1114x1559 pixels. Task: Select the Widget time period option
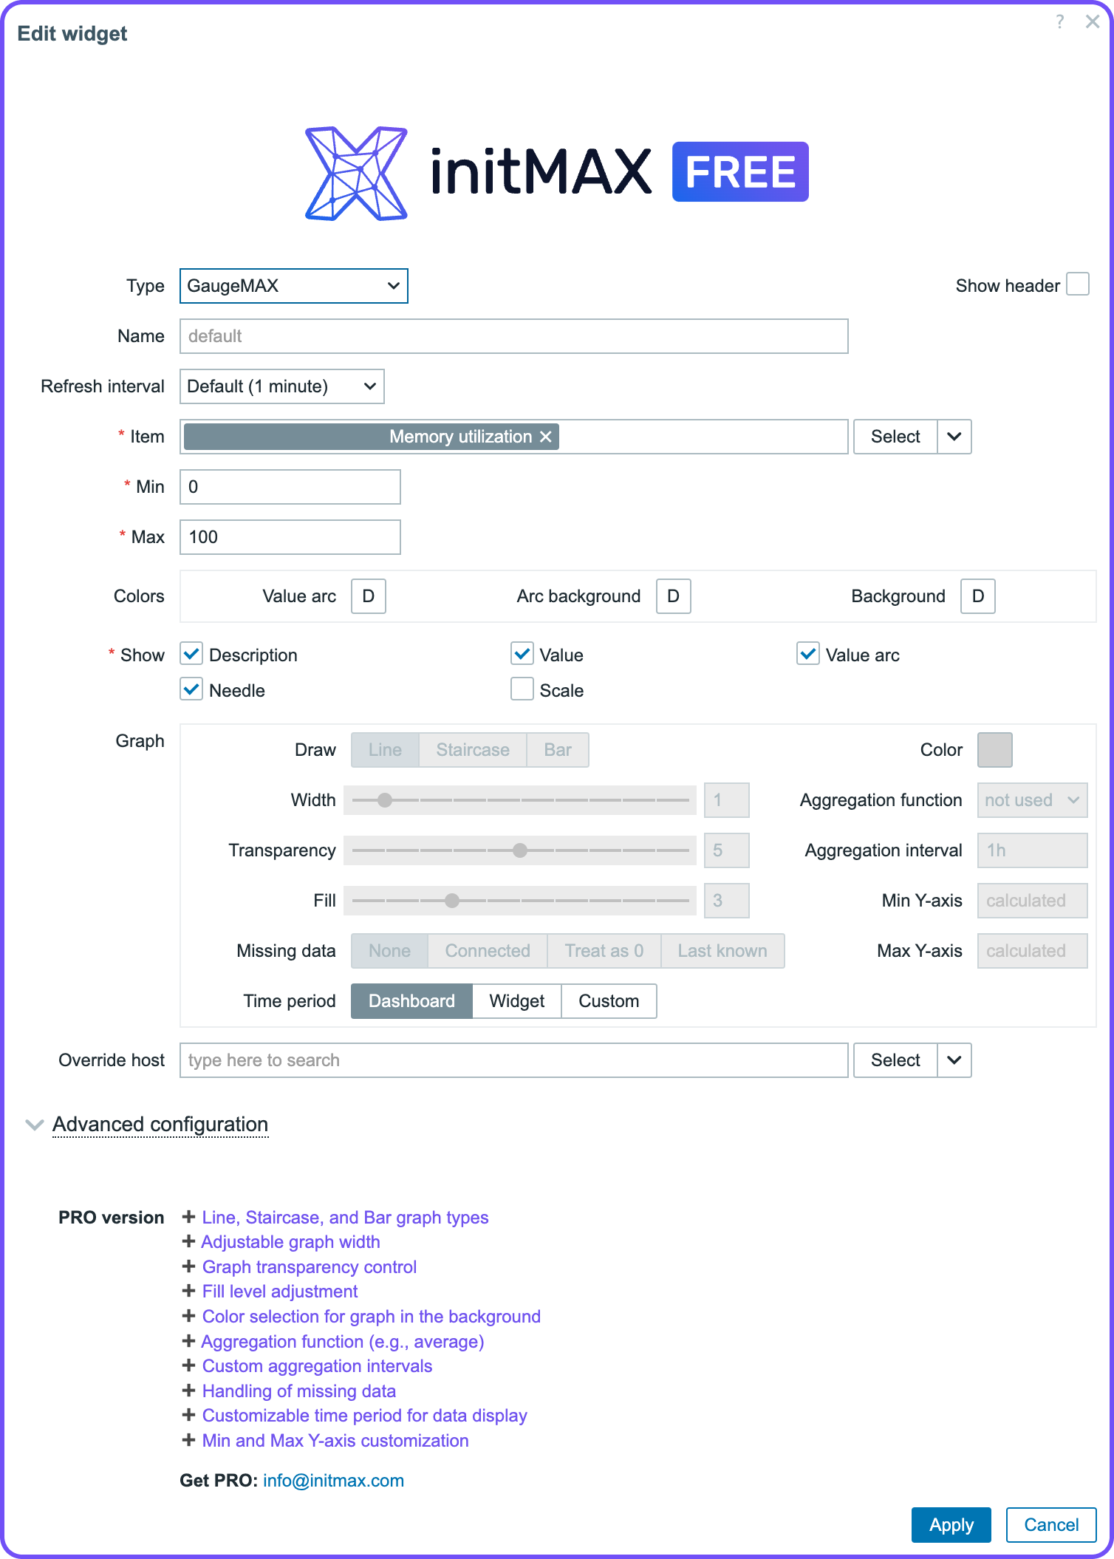tap(516, 1001)
